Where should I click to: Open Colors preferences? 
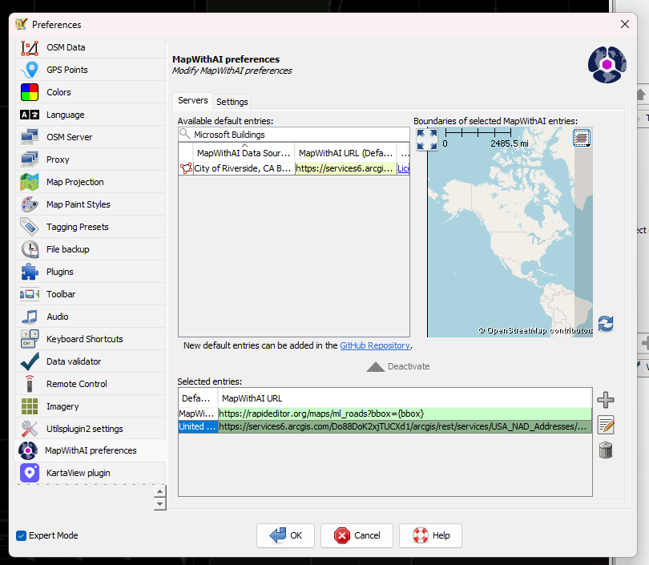[x=91, y=92]
